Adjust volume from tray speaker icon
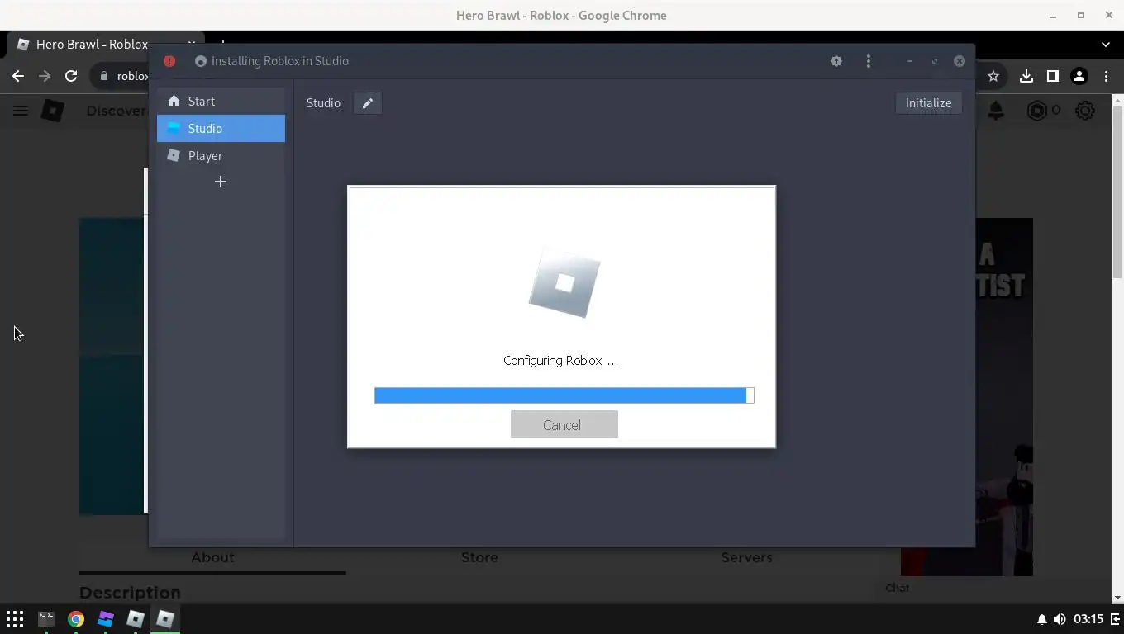 [x=1059, y=619]
